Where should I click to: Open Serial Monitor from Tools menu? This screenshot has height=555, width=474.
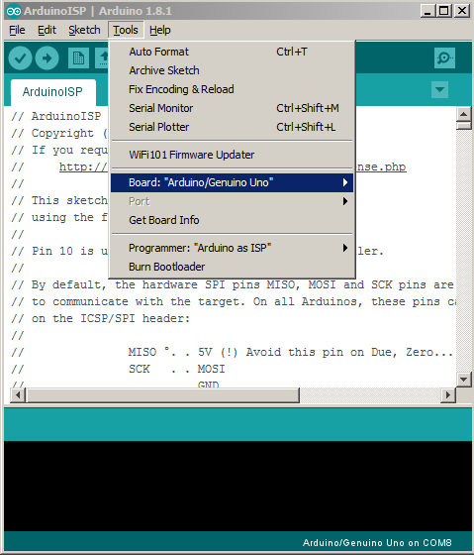(x=232, y=108)
